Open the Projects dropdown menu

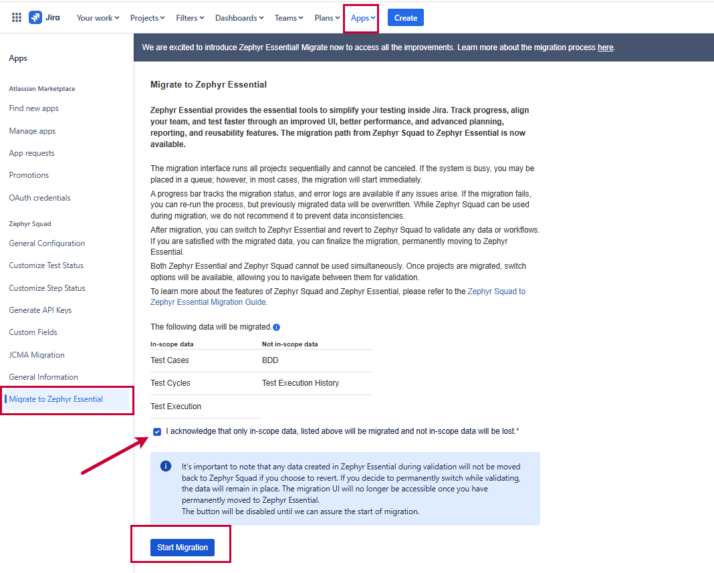point(148,18)
